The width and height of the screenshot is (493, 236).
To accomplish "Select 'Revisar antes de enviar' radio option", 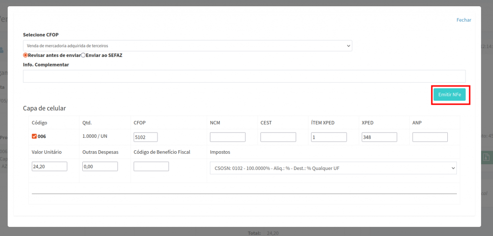I will [26, 55].
